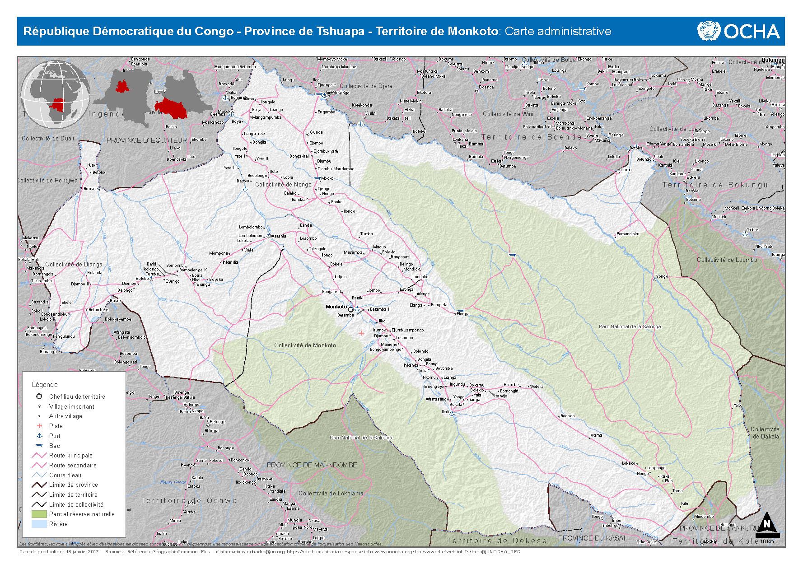Click the OCHA logo in the header

click(738, 31)
